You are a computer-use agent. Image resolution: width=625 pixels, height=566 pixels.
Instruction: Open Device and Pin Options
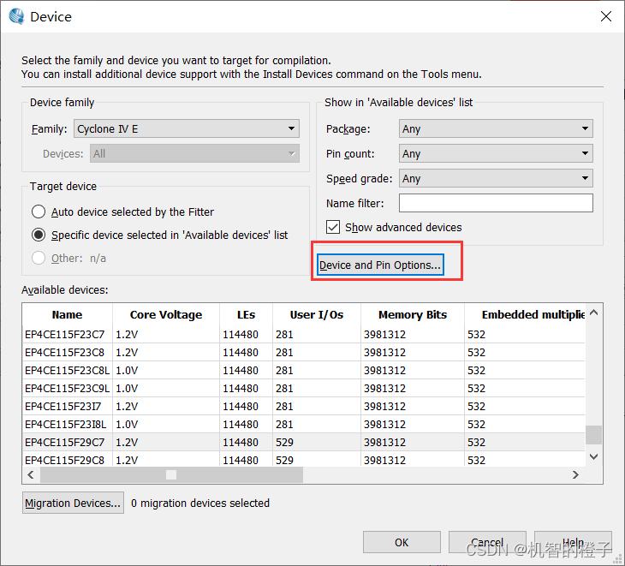(x=380, y=265)
